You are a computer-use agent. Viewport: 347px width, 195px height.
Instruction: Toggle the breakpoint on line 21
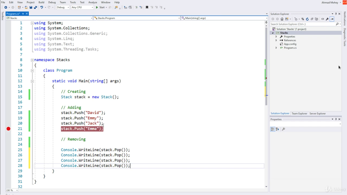coord(9,129)
